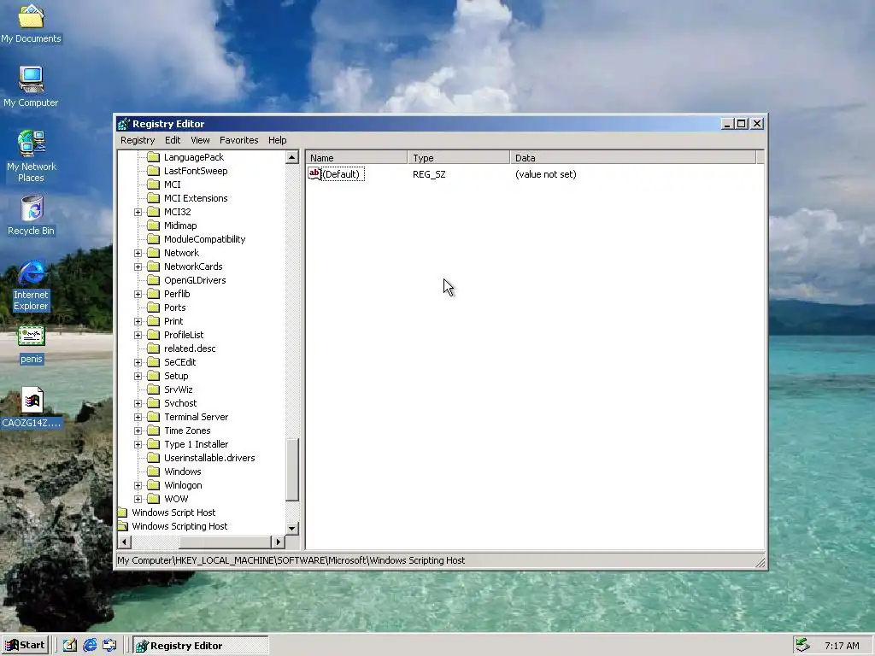875x656 pixels.
Task: Click the Show Desktop Quick Launch icon
Action: pos(70,646)
